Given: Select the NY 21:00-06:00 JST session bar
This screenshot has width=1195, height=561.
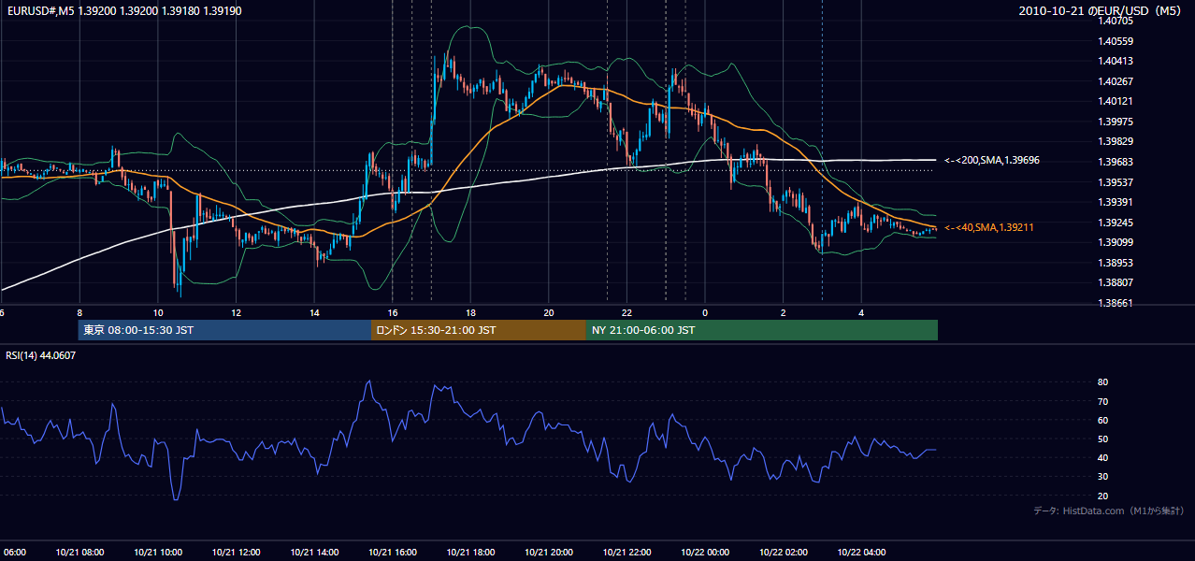Looking at the screenshot, I should pos(762,330).
